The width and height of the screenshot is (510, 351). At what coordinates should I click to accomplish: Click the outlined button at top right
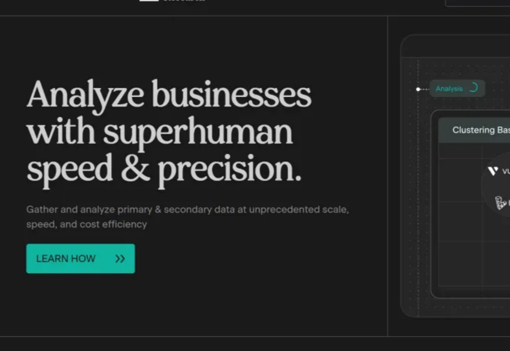[477, 3]
